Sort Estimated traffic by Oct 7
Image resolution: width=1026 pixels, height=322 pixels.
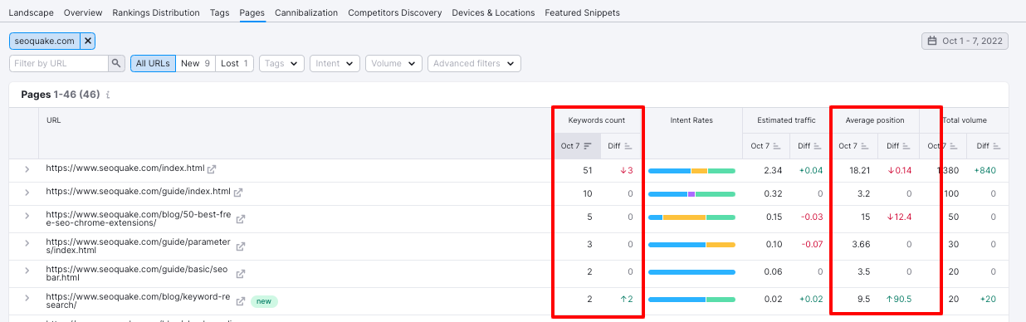[x=766, y=146]
